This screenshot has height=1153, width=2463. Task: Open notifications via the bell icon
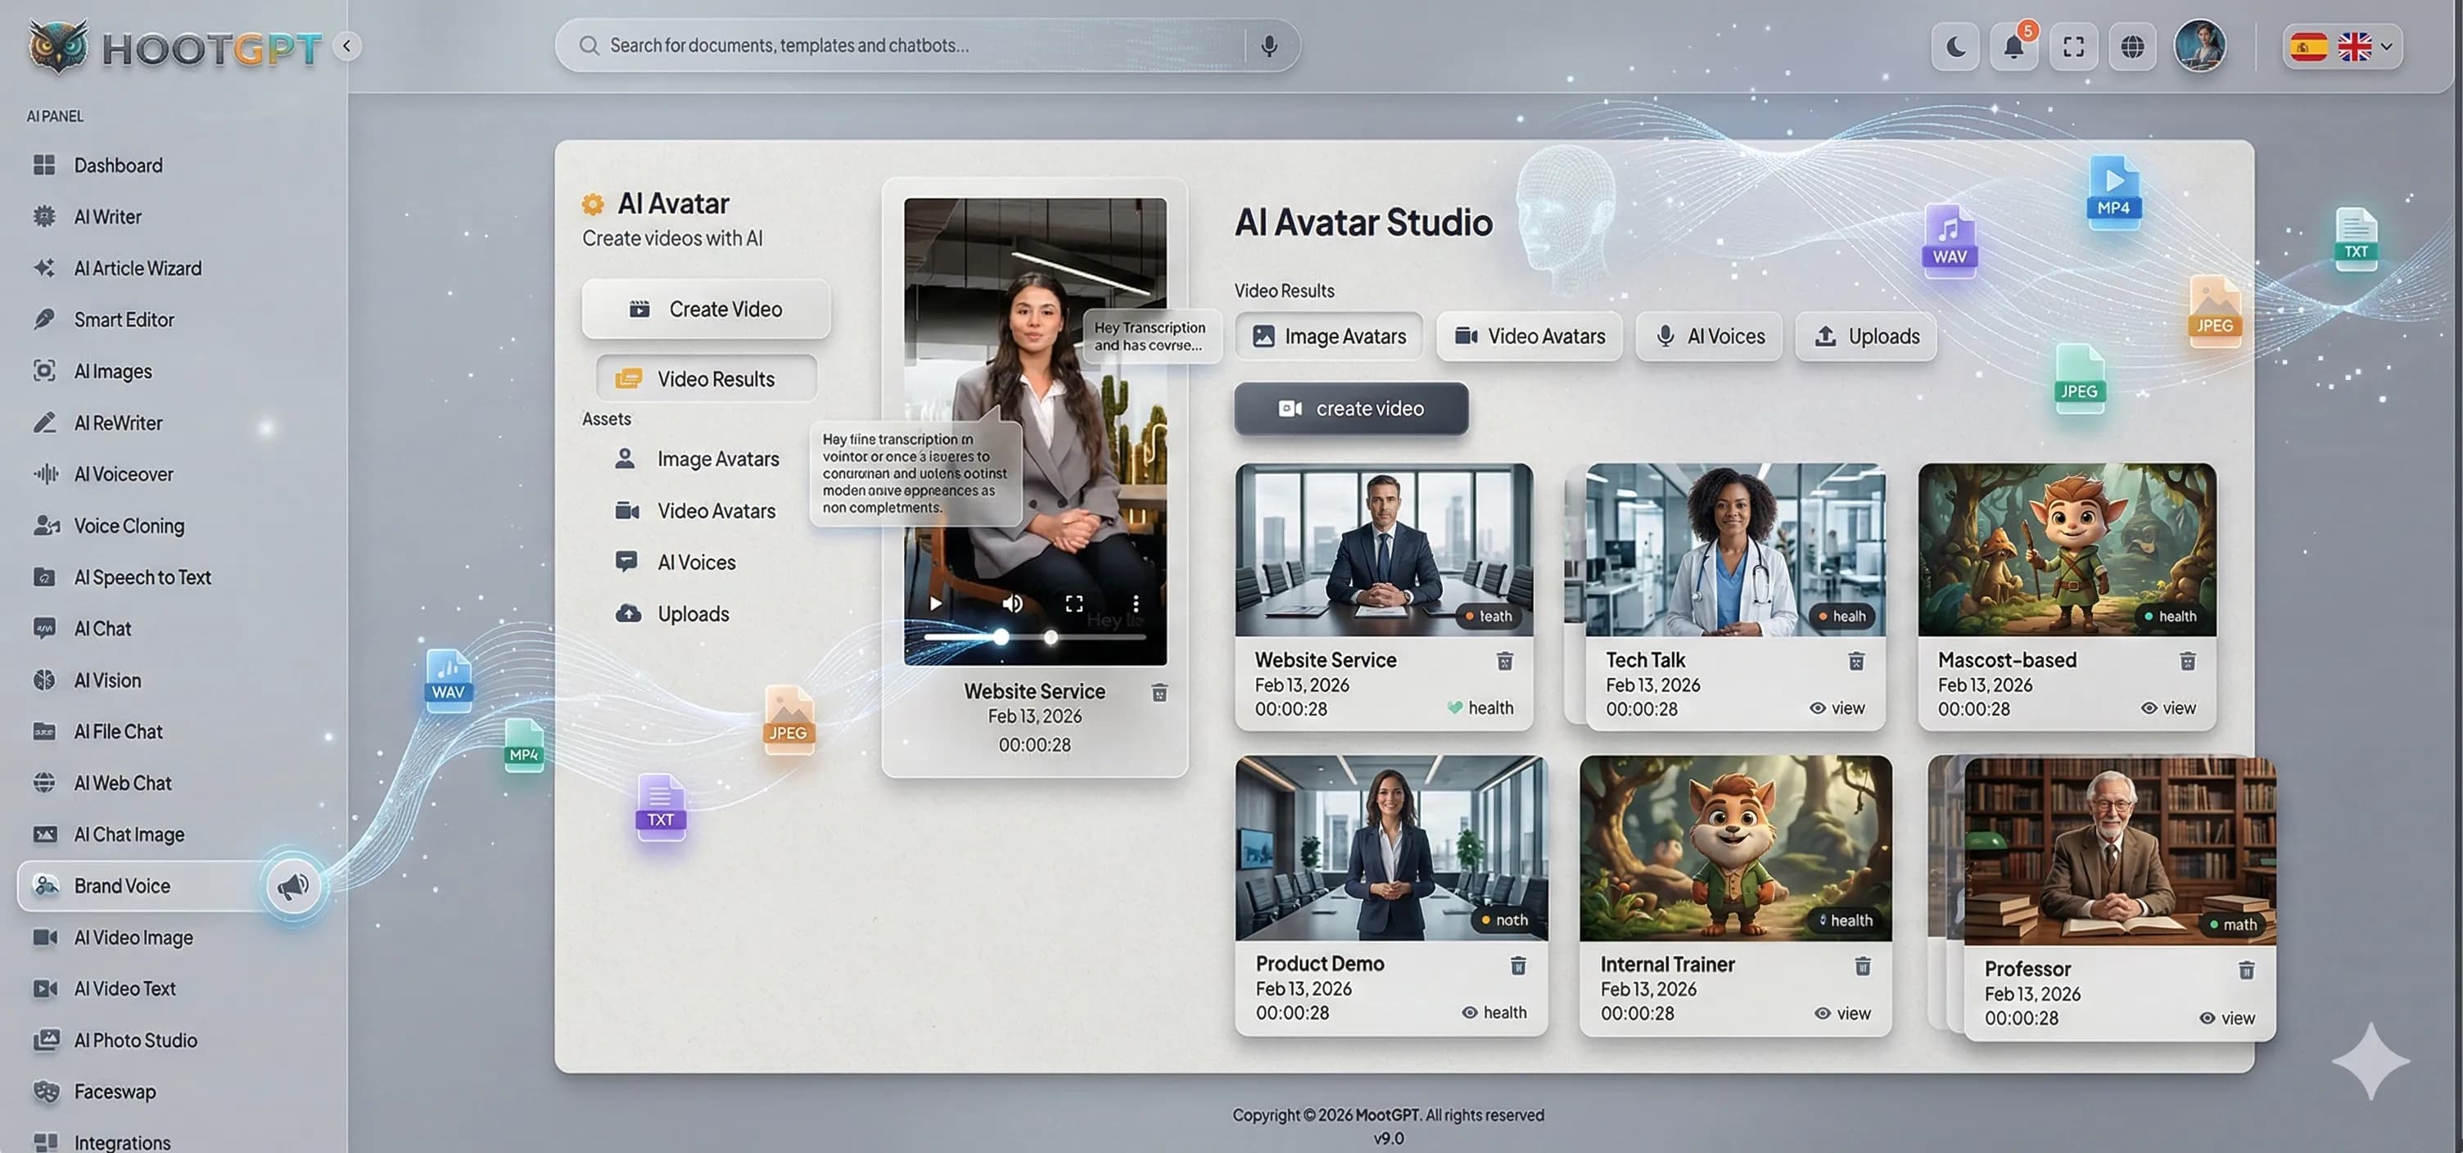2013,45
